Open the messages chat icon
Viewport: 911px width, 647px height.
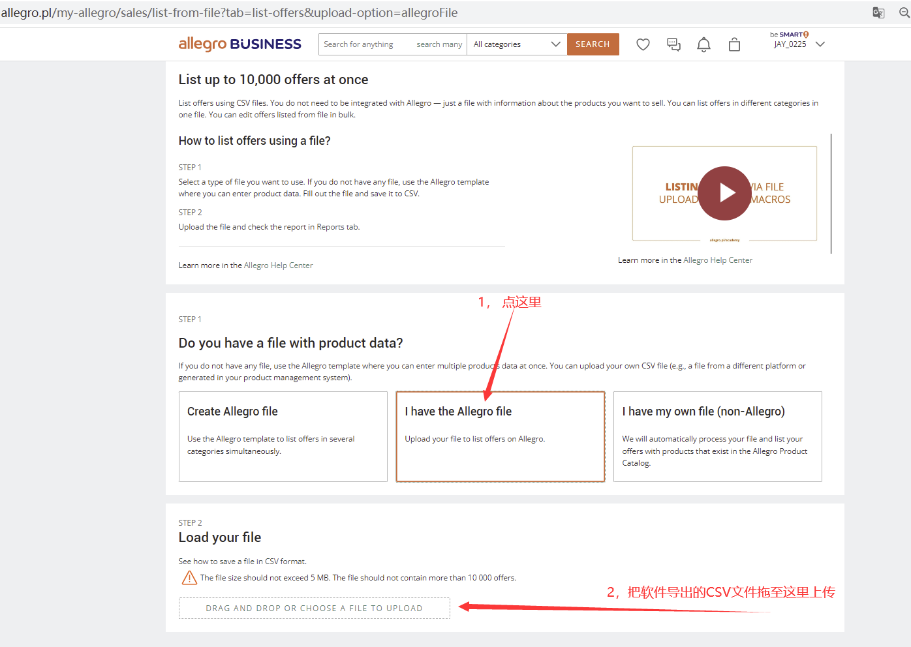click(x=673, y=44)
